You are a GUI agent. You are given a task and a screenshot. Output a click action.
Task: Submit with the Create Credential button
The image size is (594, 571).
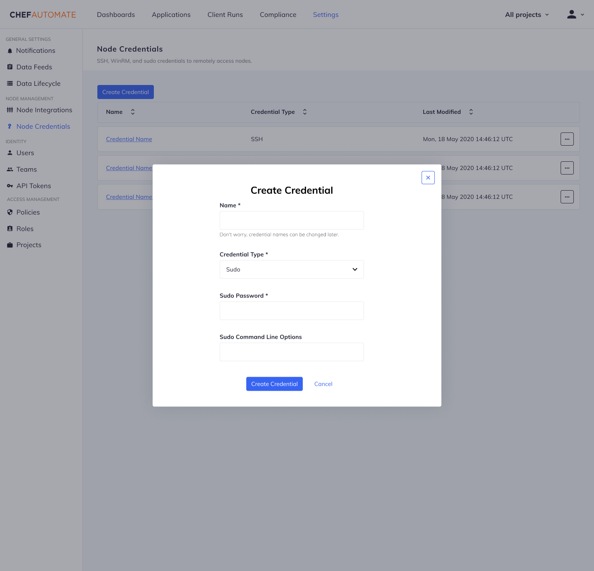(x=274, y=384)
